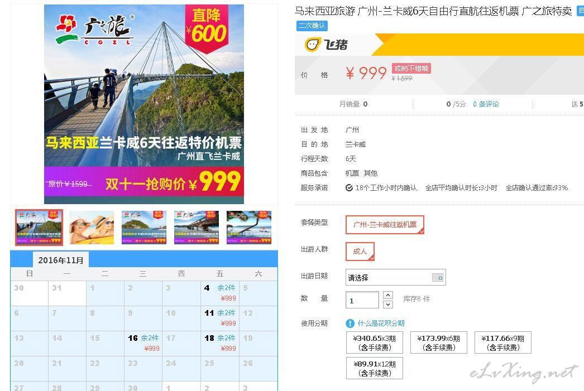Select traveler group 成人
This screenshot has height=391, width=584.
tap(360, 252)
